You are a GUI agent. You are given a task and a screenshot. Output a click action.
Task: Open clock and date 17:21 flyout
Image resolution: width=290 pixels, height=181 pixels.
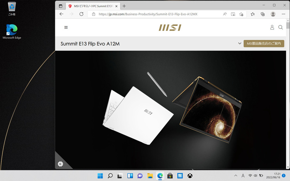click(x=273, y=176)
